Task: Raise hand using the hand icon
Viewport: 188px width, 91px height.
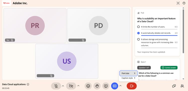Action: click(97, 86)
